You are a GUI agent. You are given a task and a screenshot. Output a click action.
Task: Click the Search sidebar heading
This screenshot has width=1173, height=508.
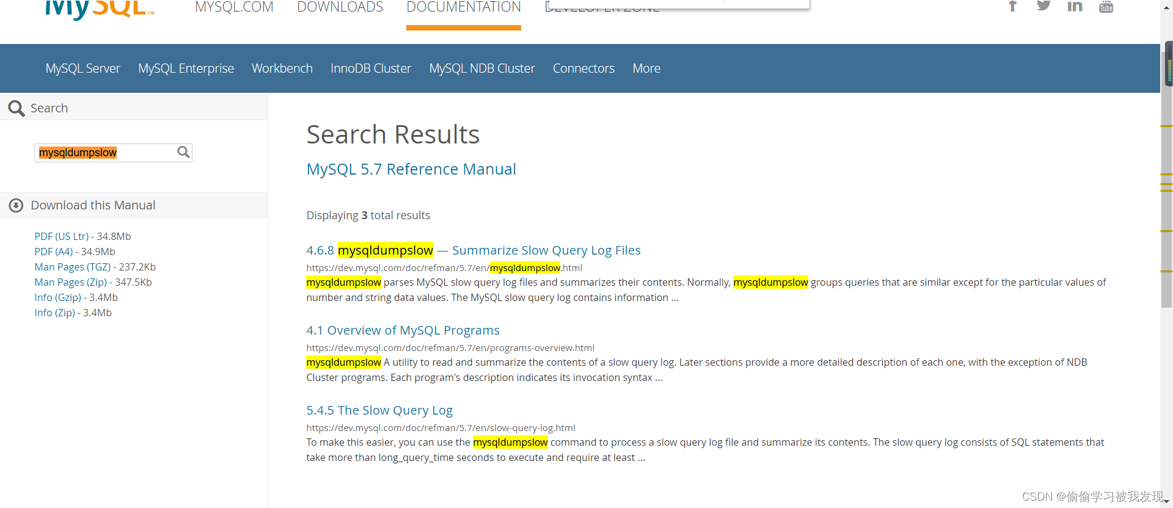49,108
